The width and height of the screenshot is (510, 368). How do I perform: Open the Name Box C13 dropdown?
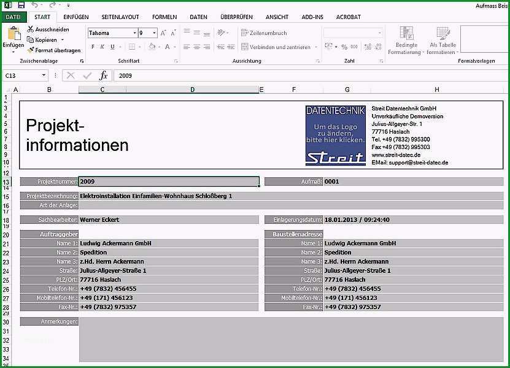pyautogui.click(x=44, y=75)
